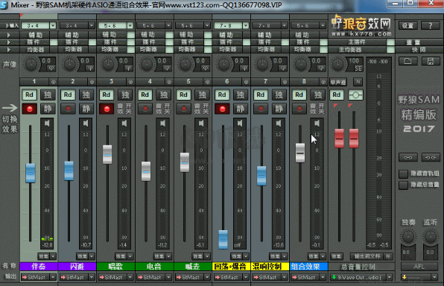Open master output Wave Out dropdown
Viewport: 444px width, 286px height.
point(361,277)
